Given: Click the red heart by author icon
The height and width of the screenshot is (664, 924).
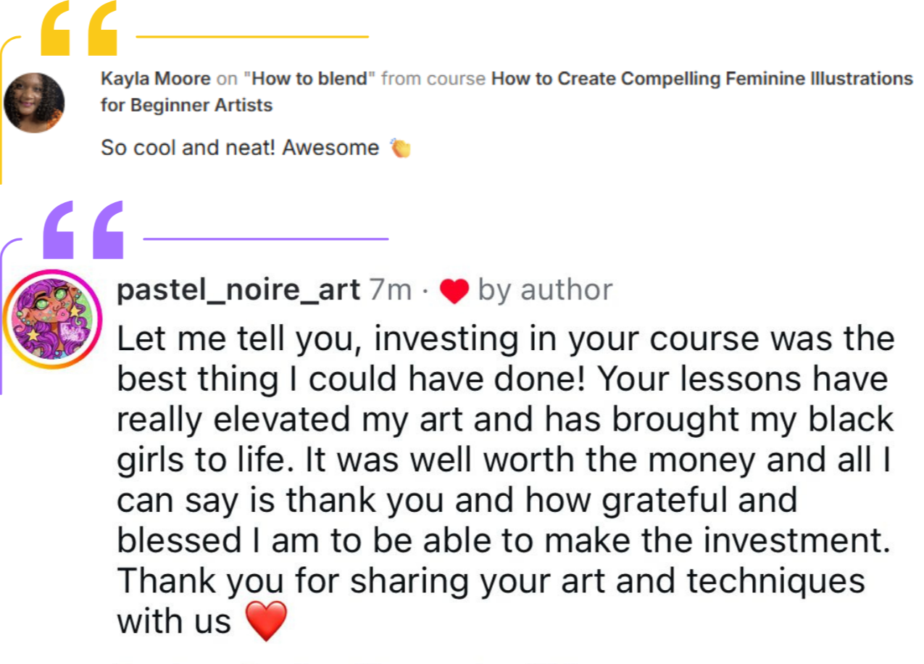Looking at the screenshot, I should [455, 291].
